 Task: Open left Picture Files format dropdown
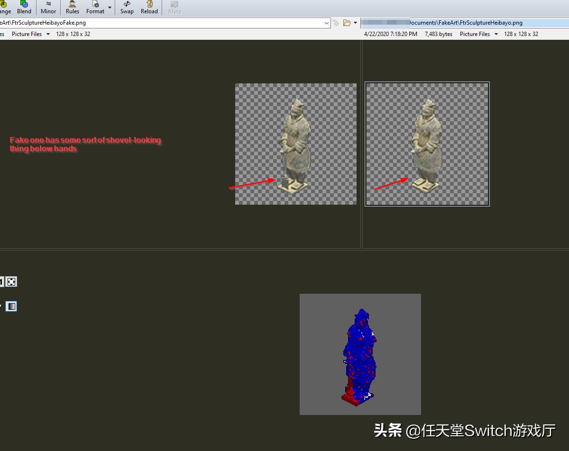click(31, 34)
